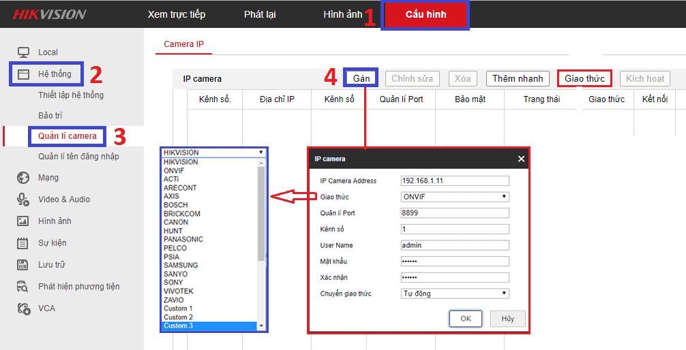Click the Kích hoạt button
686x350 pixels.
pos(645,79)
